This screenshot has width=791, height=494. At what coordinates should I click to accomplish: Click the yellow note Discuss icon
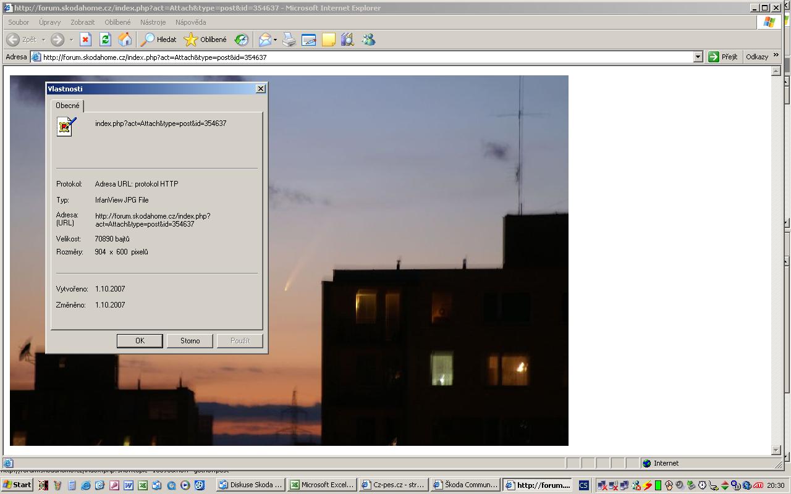[x=329, y=40]
